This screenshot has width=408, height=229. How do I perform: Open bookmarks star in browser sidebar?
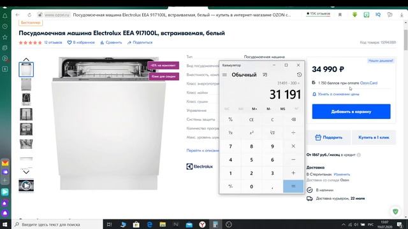(x=5, y=37)
